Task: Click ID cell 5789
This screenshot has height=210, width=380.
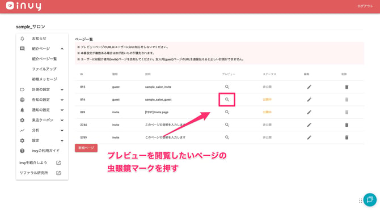Action: coord(83,137)
